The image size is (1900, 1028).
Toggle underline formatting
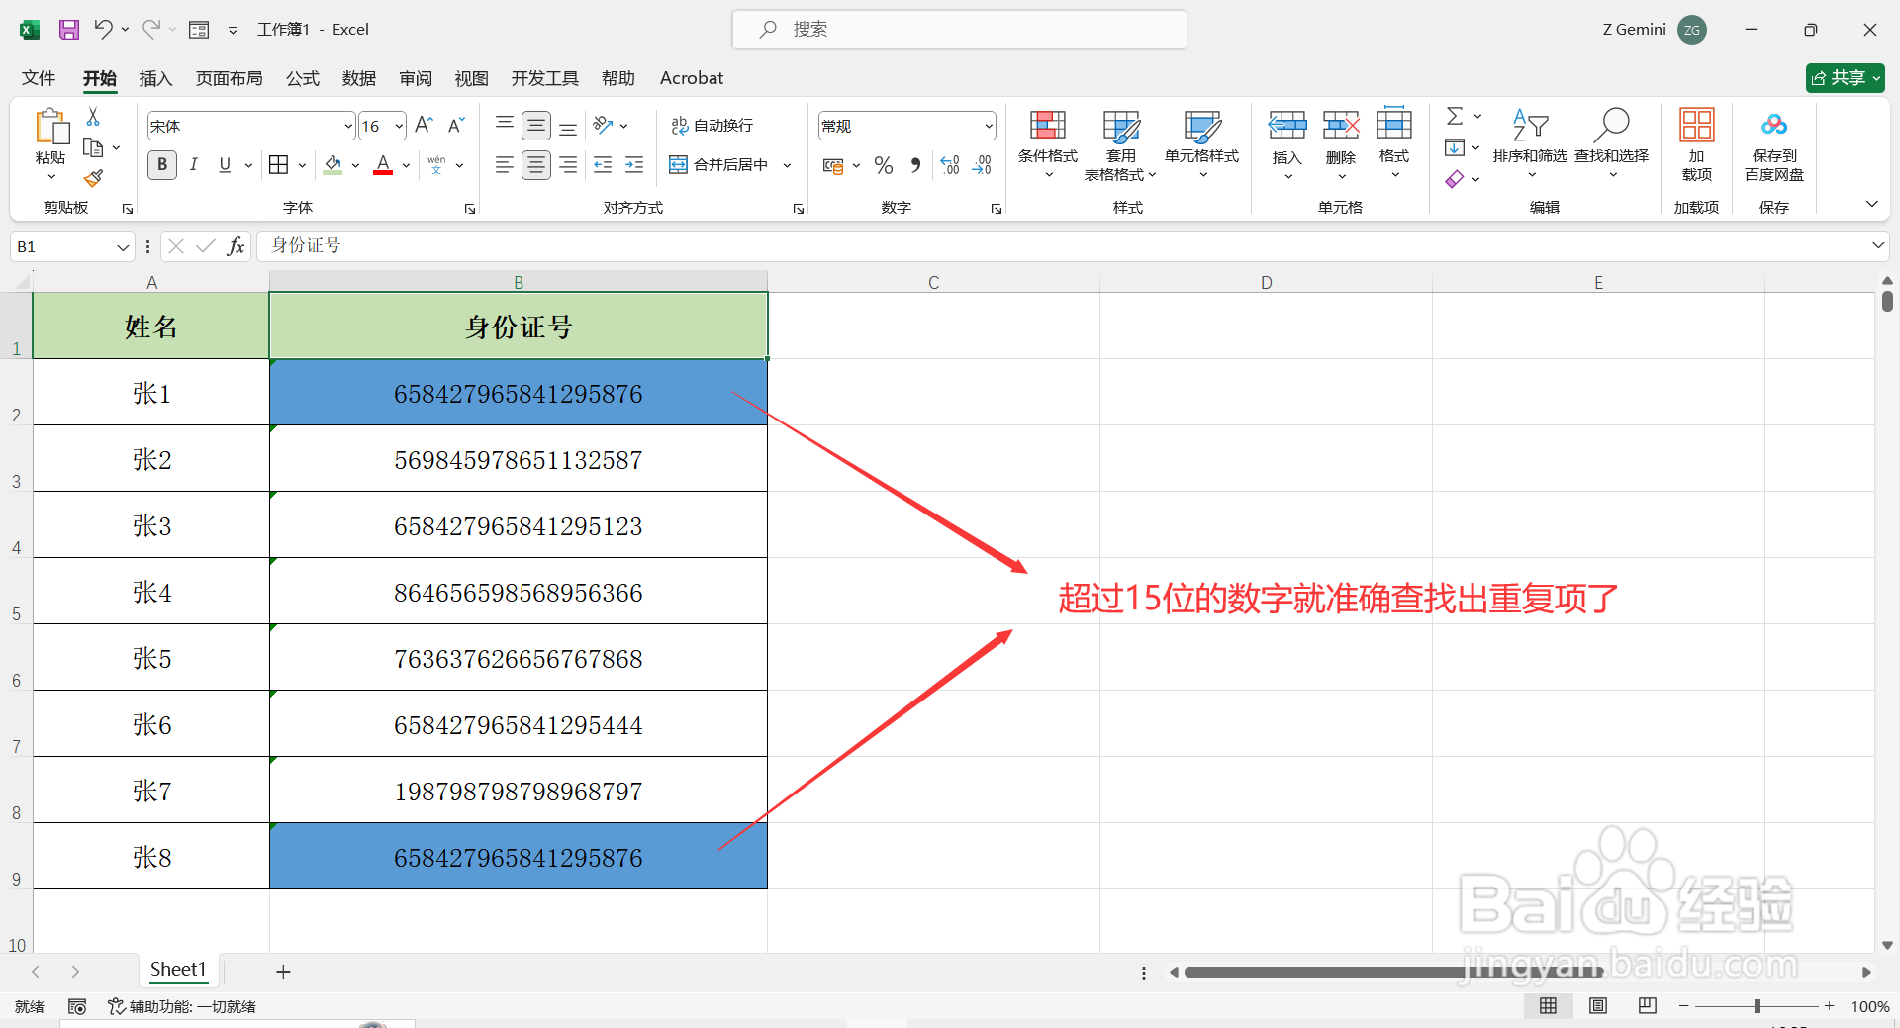point(224,164)
